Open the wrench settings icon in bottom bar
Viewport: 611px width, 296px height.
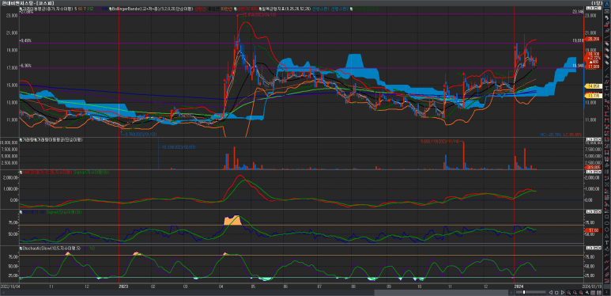[x=587, y=293]
